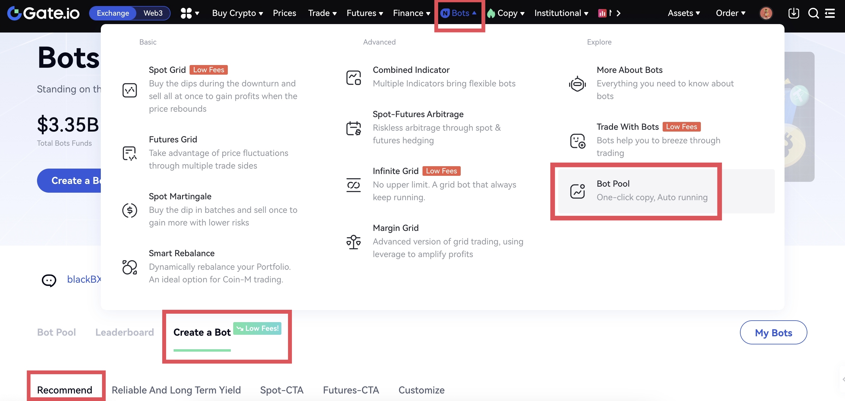Open the Assets dropdown menu
The width and height of the screenshot is (845, 401).
tap(684, 13)
